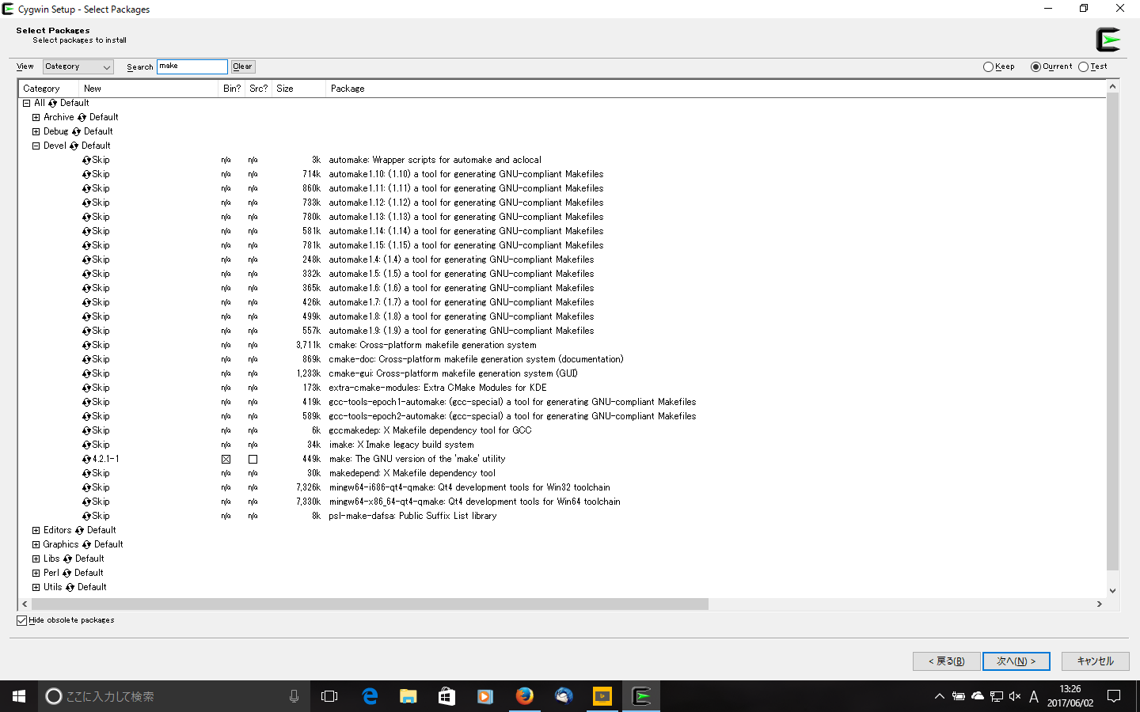Expand the Debug category

coord(36,131)
